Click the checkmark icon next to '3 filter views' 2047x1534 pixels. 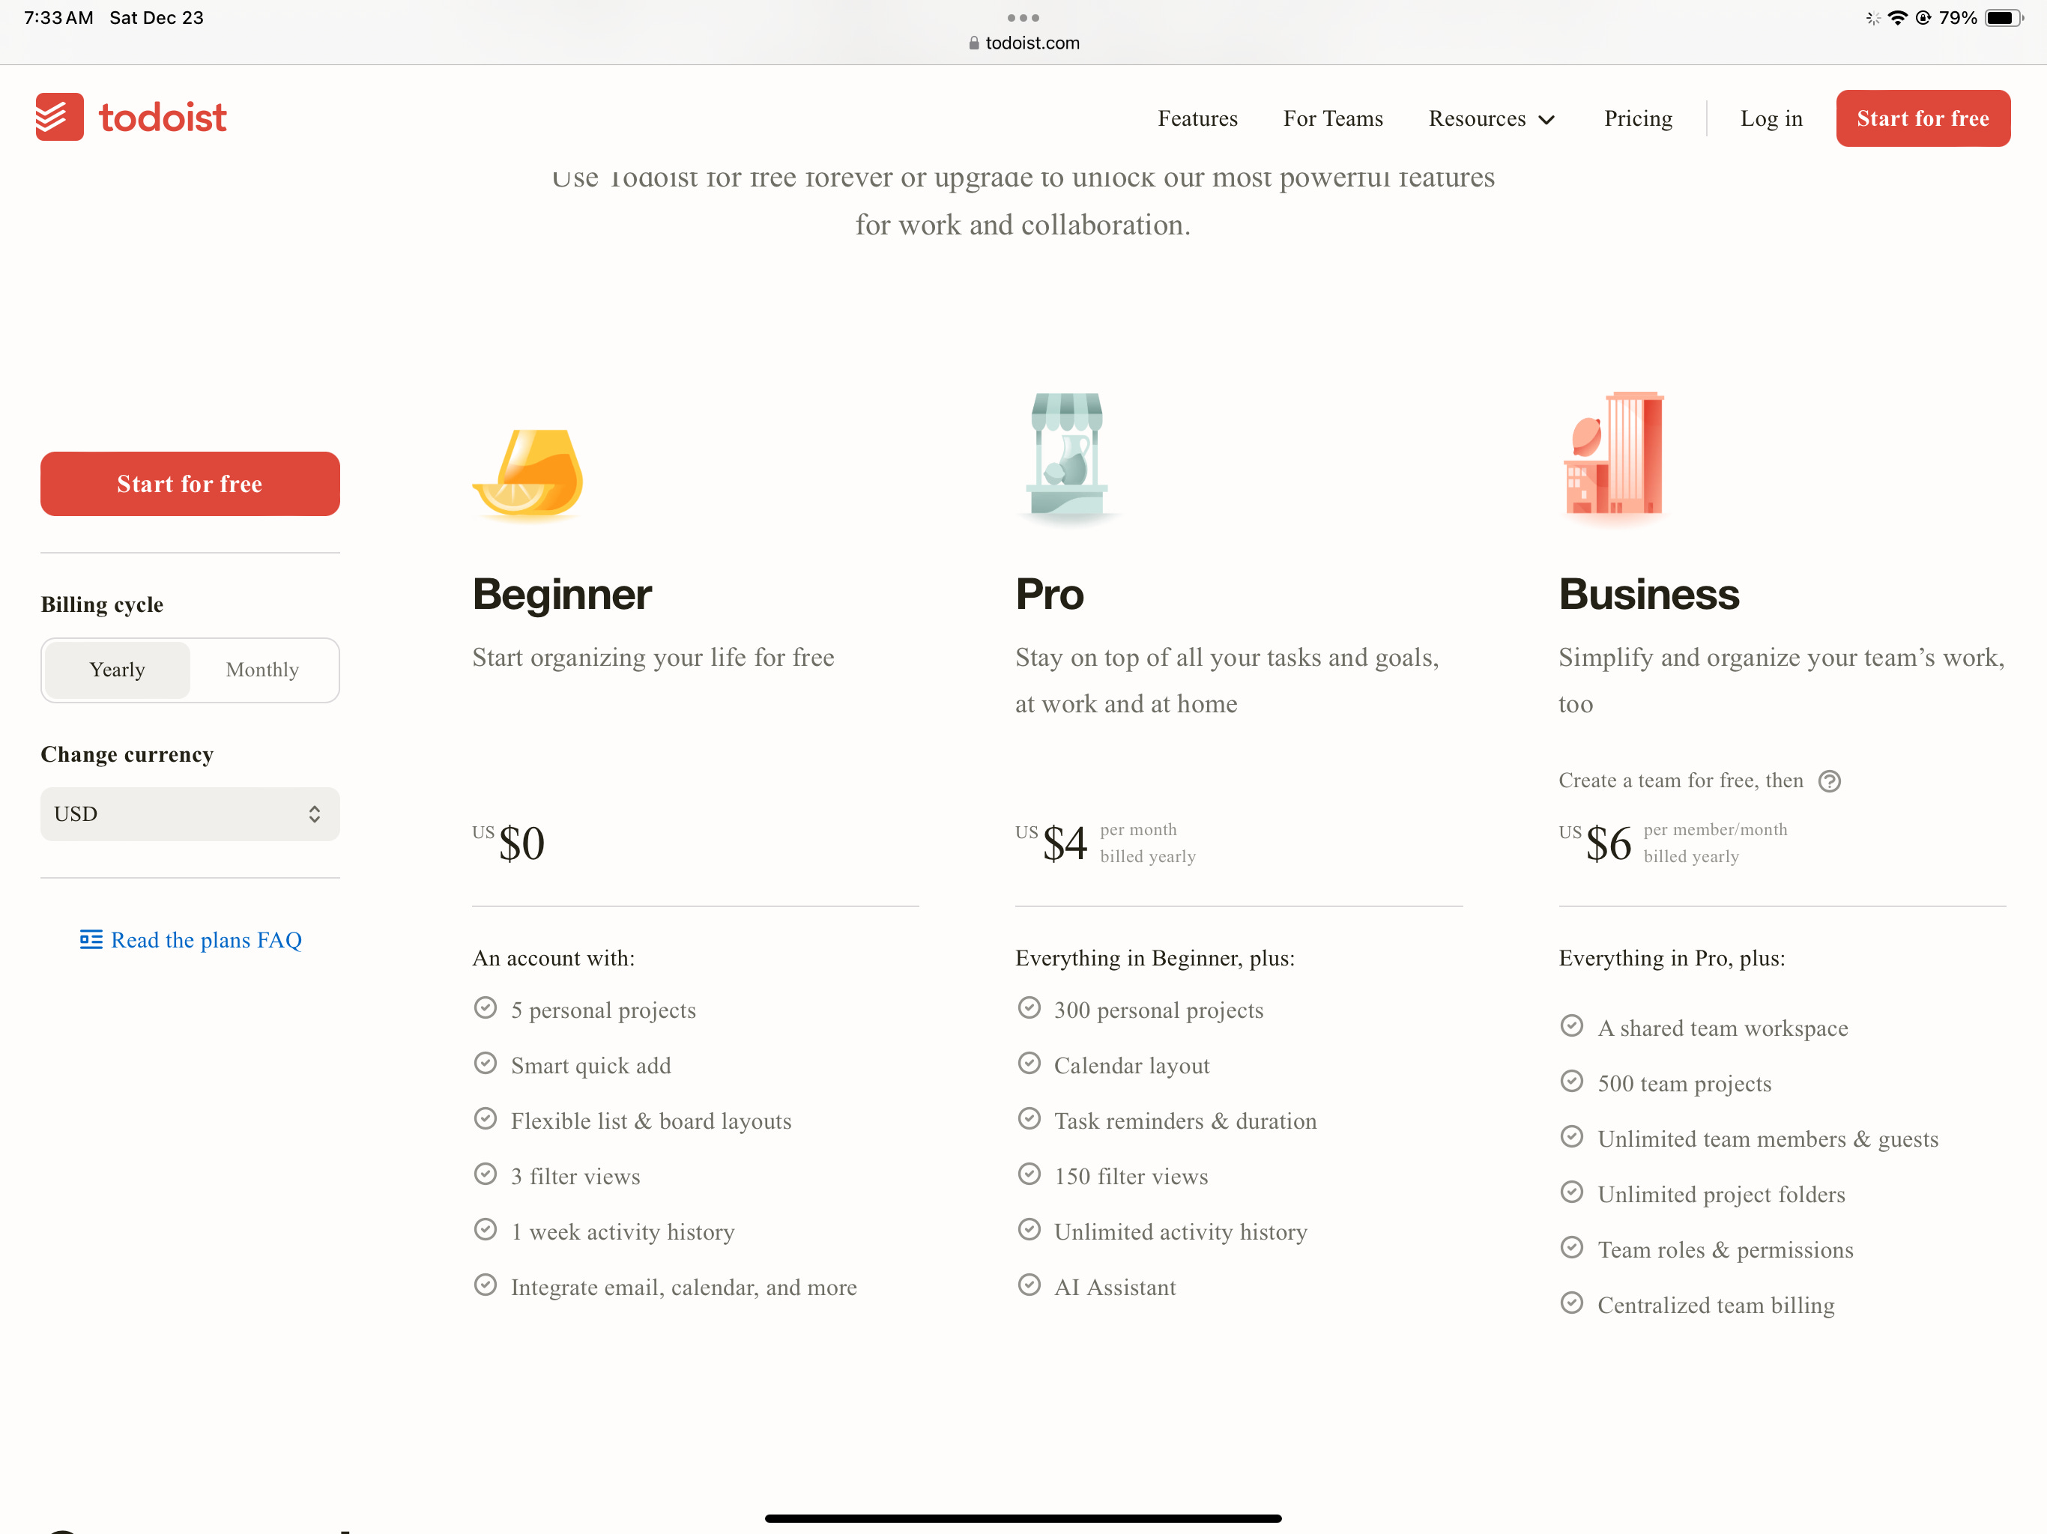click(485, 1174)
